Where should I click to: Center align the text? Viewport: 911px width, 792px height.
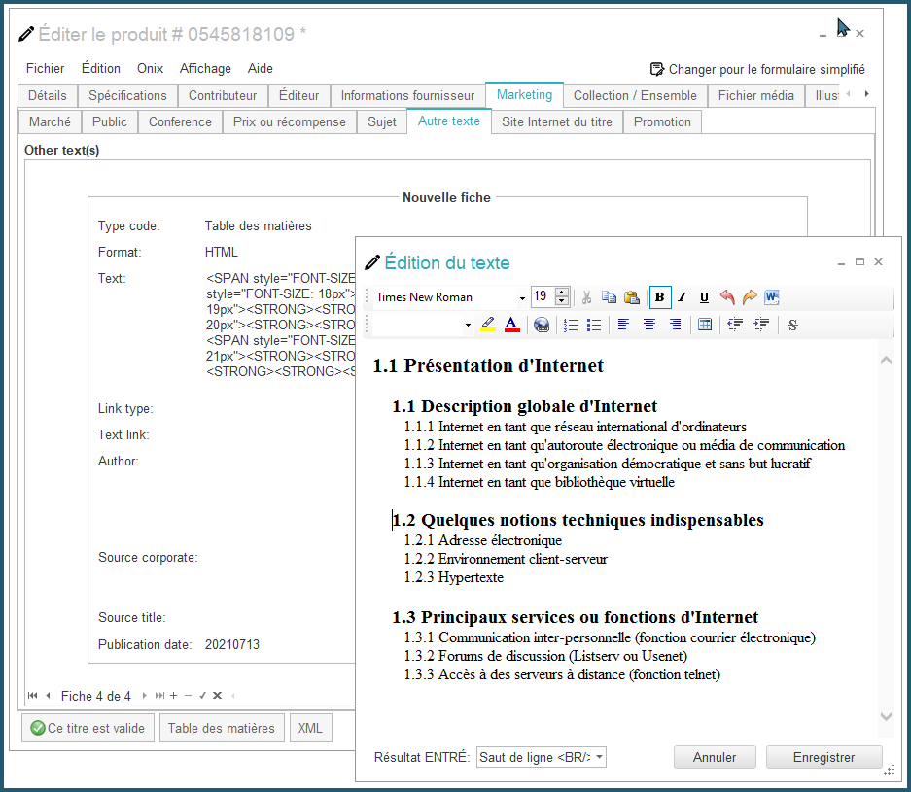click(x=648, y=325)
